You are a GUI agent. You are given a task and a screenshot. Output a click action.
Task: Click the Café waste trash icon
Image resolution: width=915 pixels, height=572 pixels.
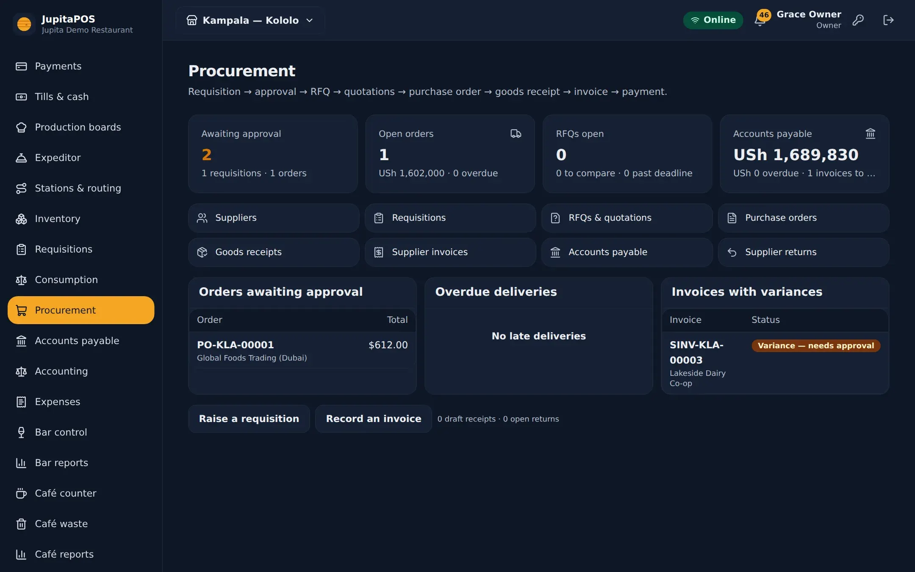[21, 524]
